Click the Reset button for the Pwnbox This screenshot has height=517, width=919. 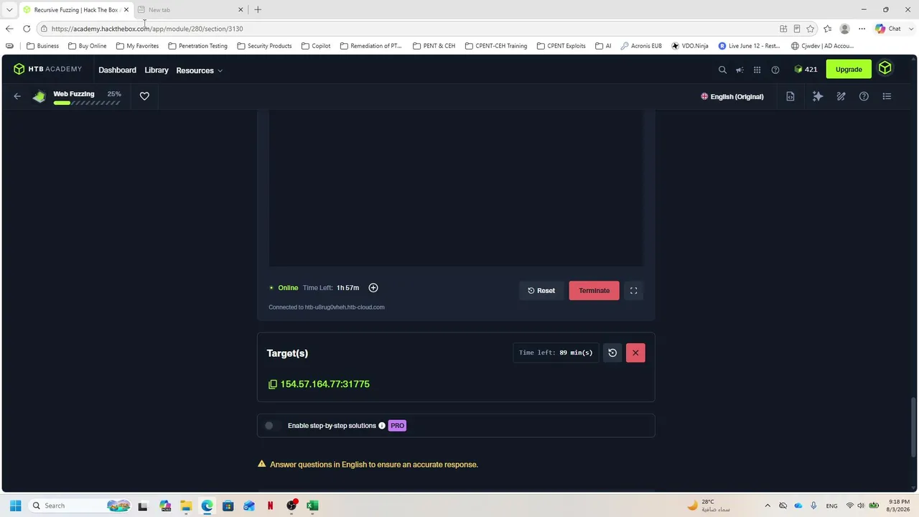[x=541, y=290]
